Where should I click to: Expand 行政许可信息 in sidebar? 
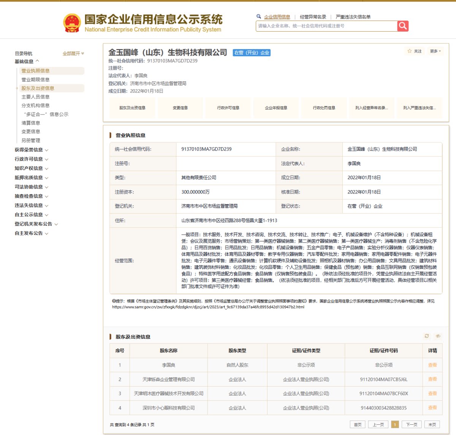click(32, 159)
